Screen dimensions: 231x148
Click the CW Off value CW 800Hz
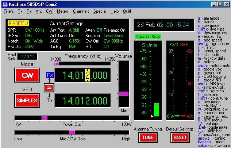click(x=113, y=41)
